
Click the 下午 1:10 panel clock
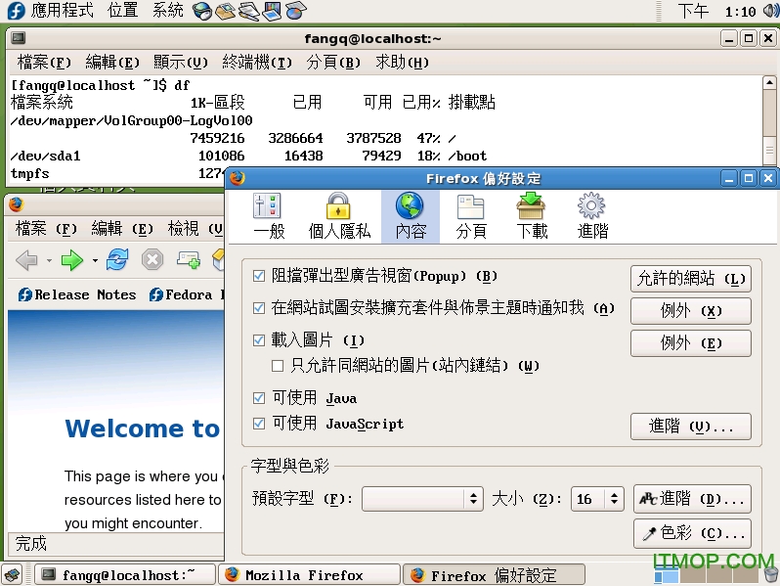tap(716, 11)
